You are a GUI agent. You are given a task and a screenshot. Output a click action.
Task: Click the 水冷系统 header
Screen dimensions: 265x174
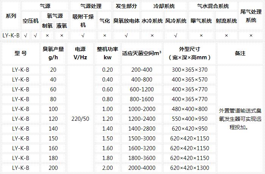click(152, 21)
